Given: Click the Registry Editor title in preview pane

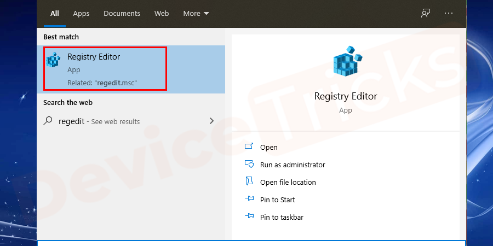Looking at the screenshot, I should (346, 96).
